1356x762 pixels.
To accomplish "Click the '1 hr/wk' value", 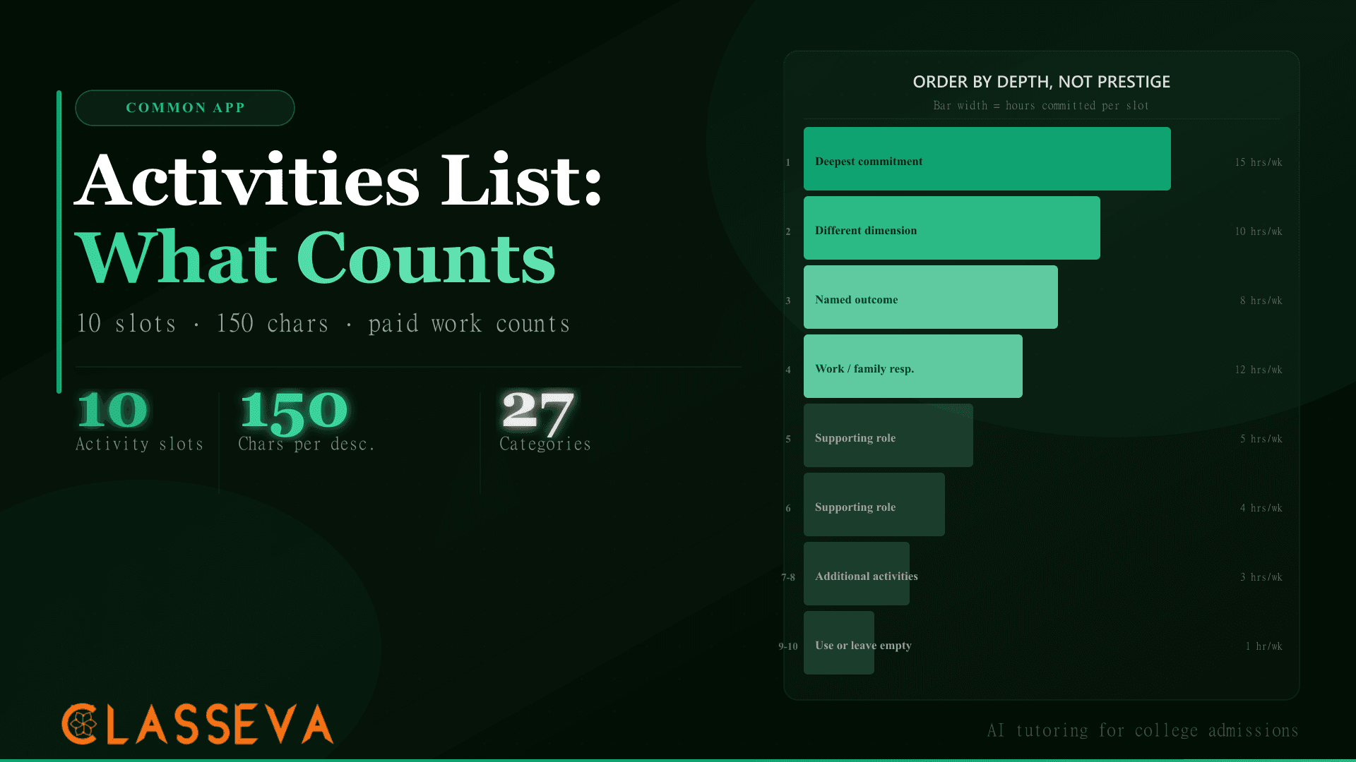I will tap(1264, 646).
